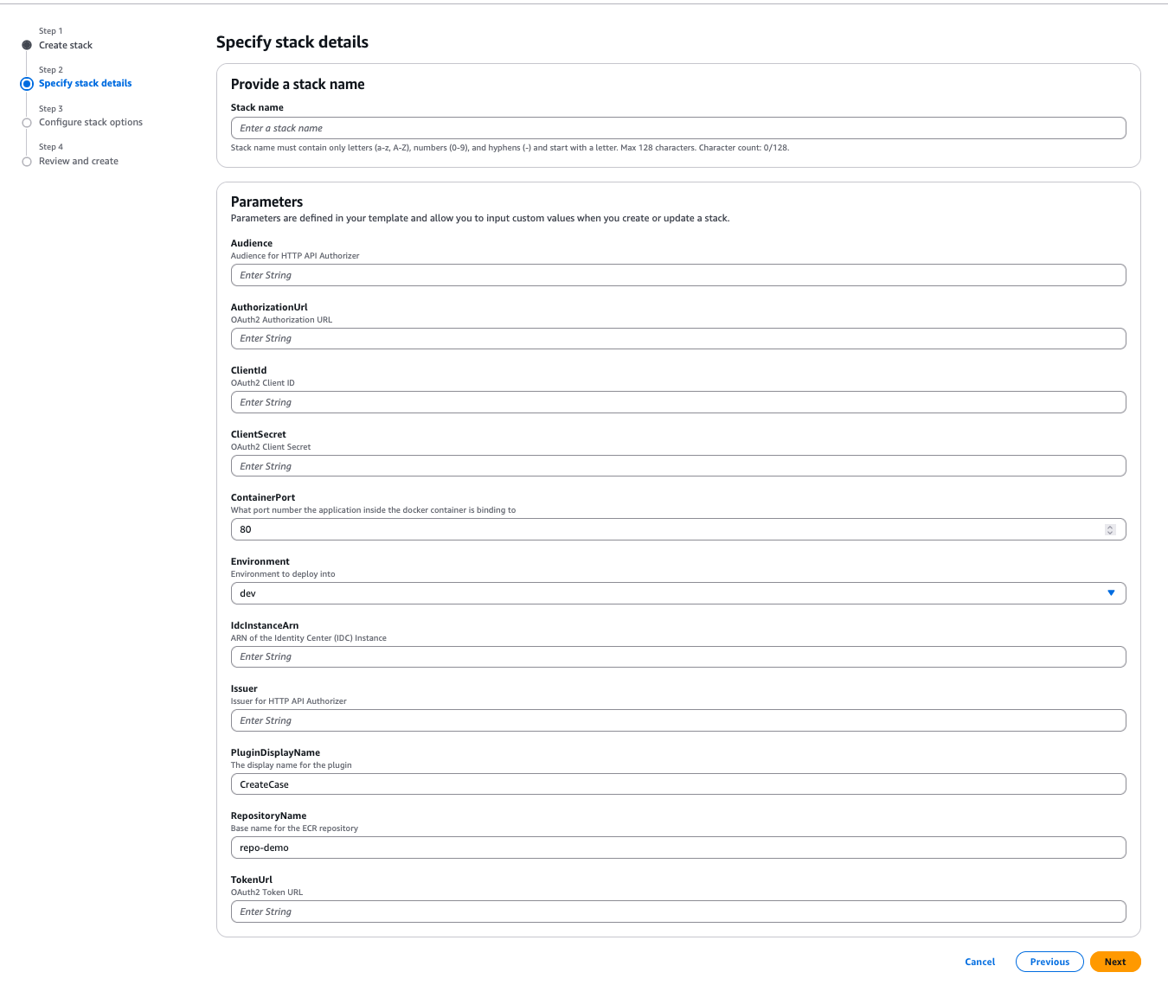This screenshot has width=1168, height=985.
Task: Click the Audience parameter field
Action: (x=678, y=274)
